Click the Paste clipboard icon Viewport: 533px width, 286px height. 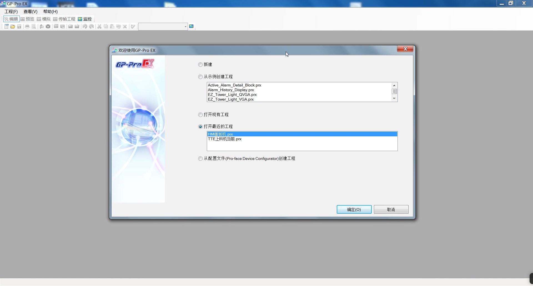pos(112,26)
